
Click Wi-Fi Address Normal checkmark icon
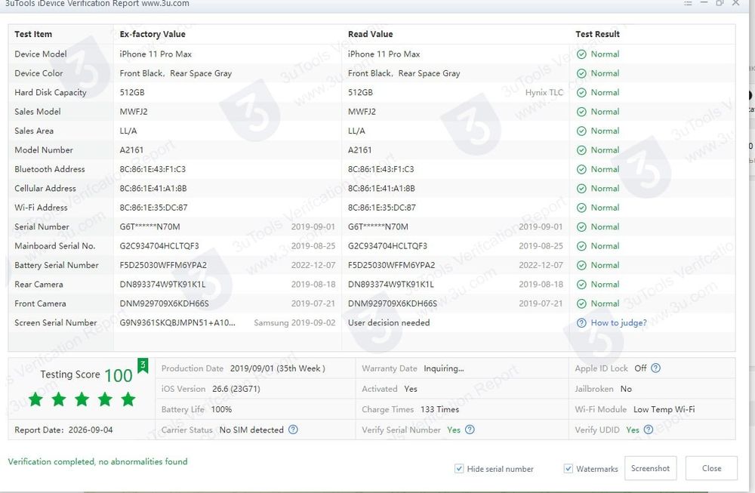581,208
